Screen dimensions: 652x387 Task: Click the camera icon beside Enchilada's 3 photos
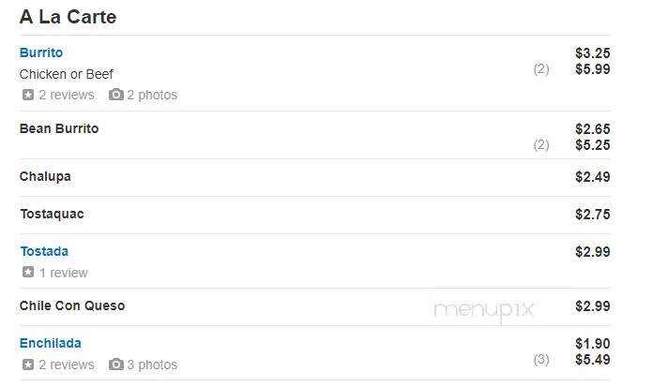(x=116, y=365)
